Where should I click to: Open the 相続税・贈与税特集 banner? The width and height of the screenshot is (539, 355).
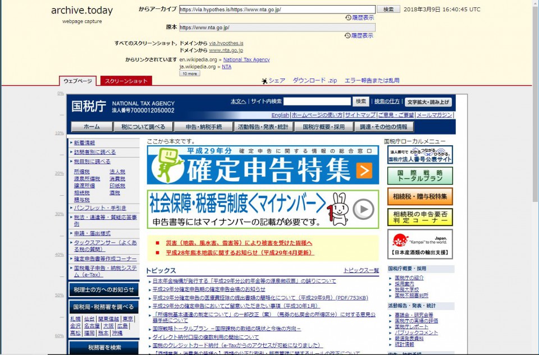coord(420,196)
